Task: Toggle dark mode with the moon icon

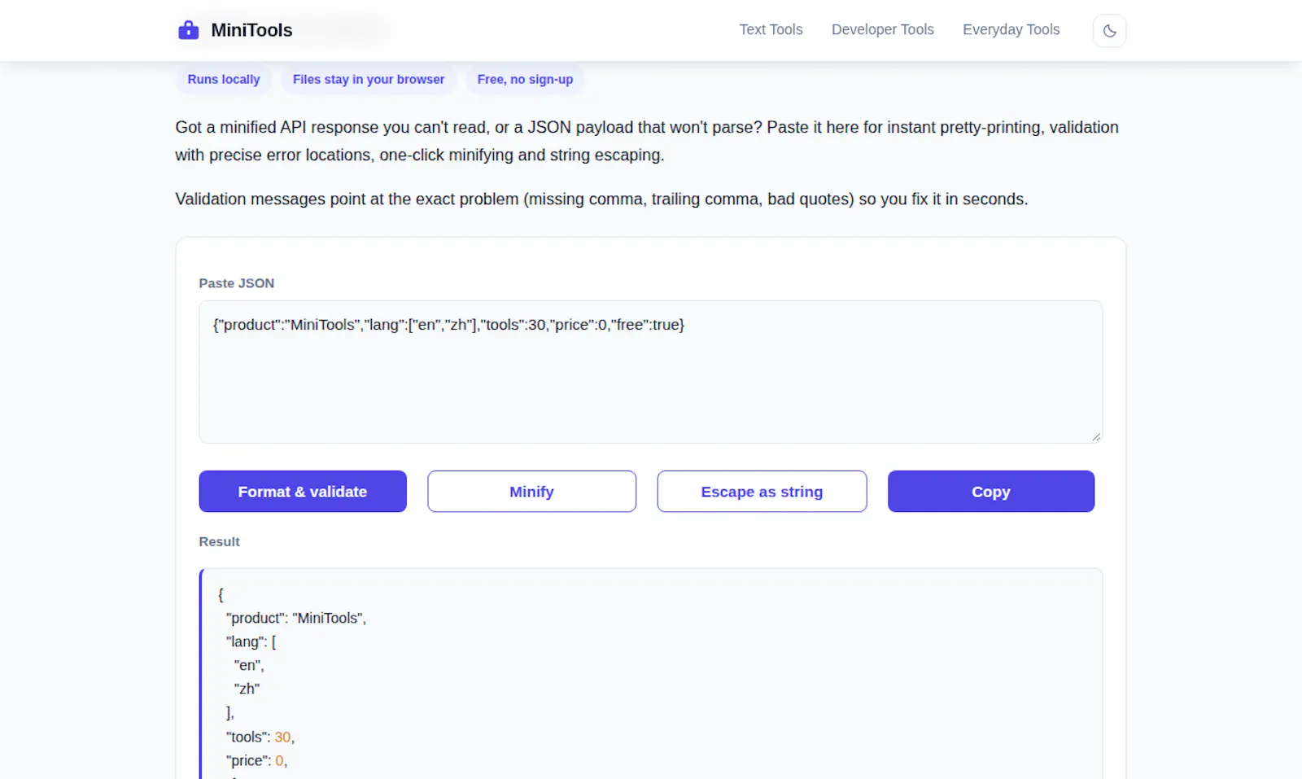Action: [1109, 31]
